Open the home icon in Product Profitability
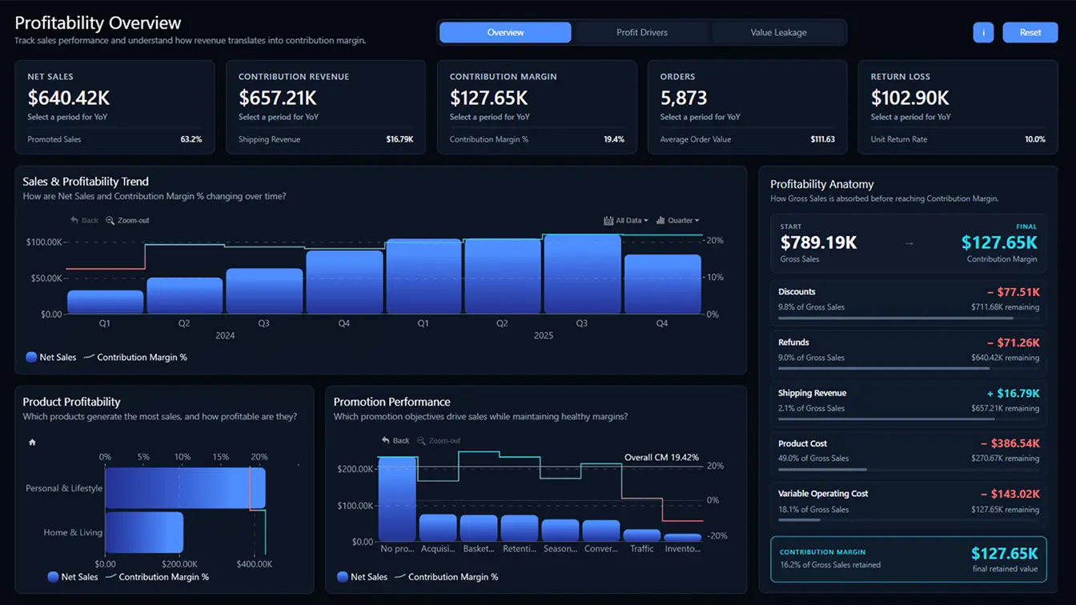The height and width of the screenshot is (605, 1076). click(32, 442)
